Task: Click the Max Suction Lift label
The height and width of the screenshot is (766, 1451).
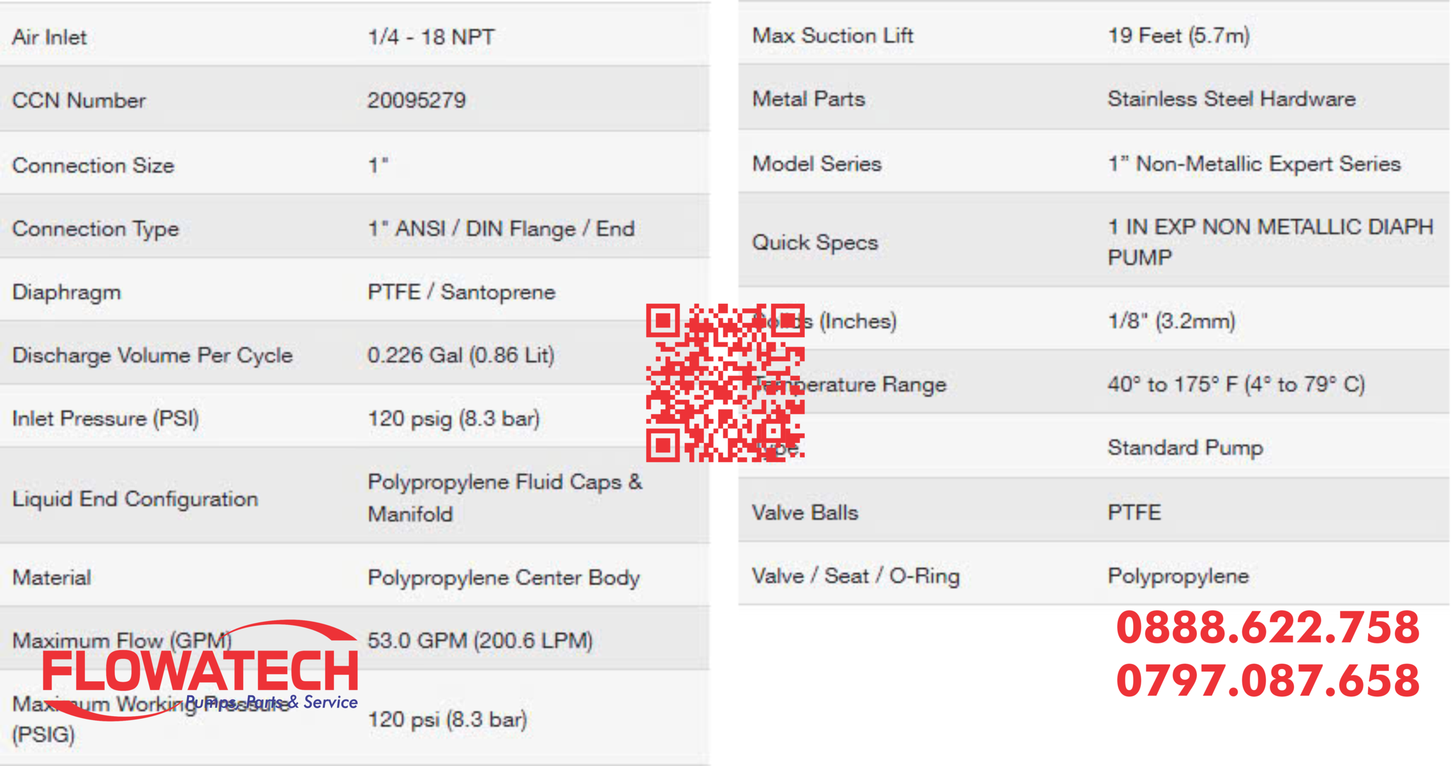Action: (833, 35)
